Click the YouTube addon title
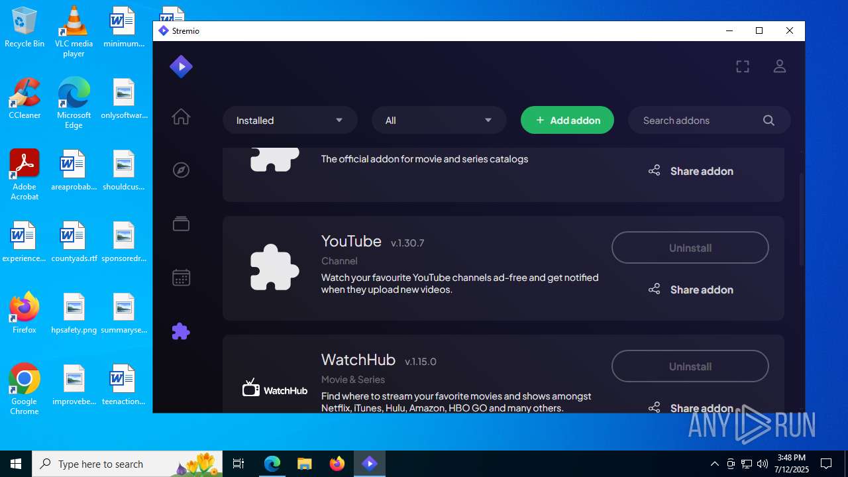848x477 pixels. [x=351, y=241]
